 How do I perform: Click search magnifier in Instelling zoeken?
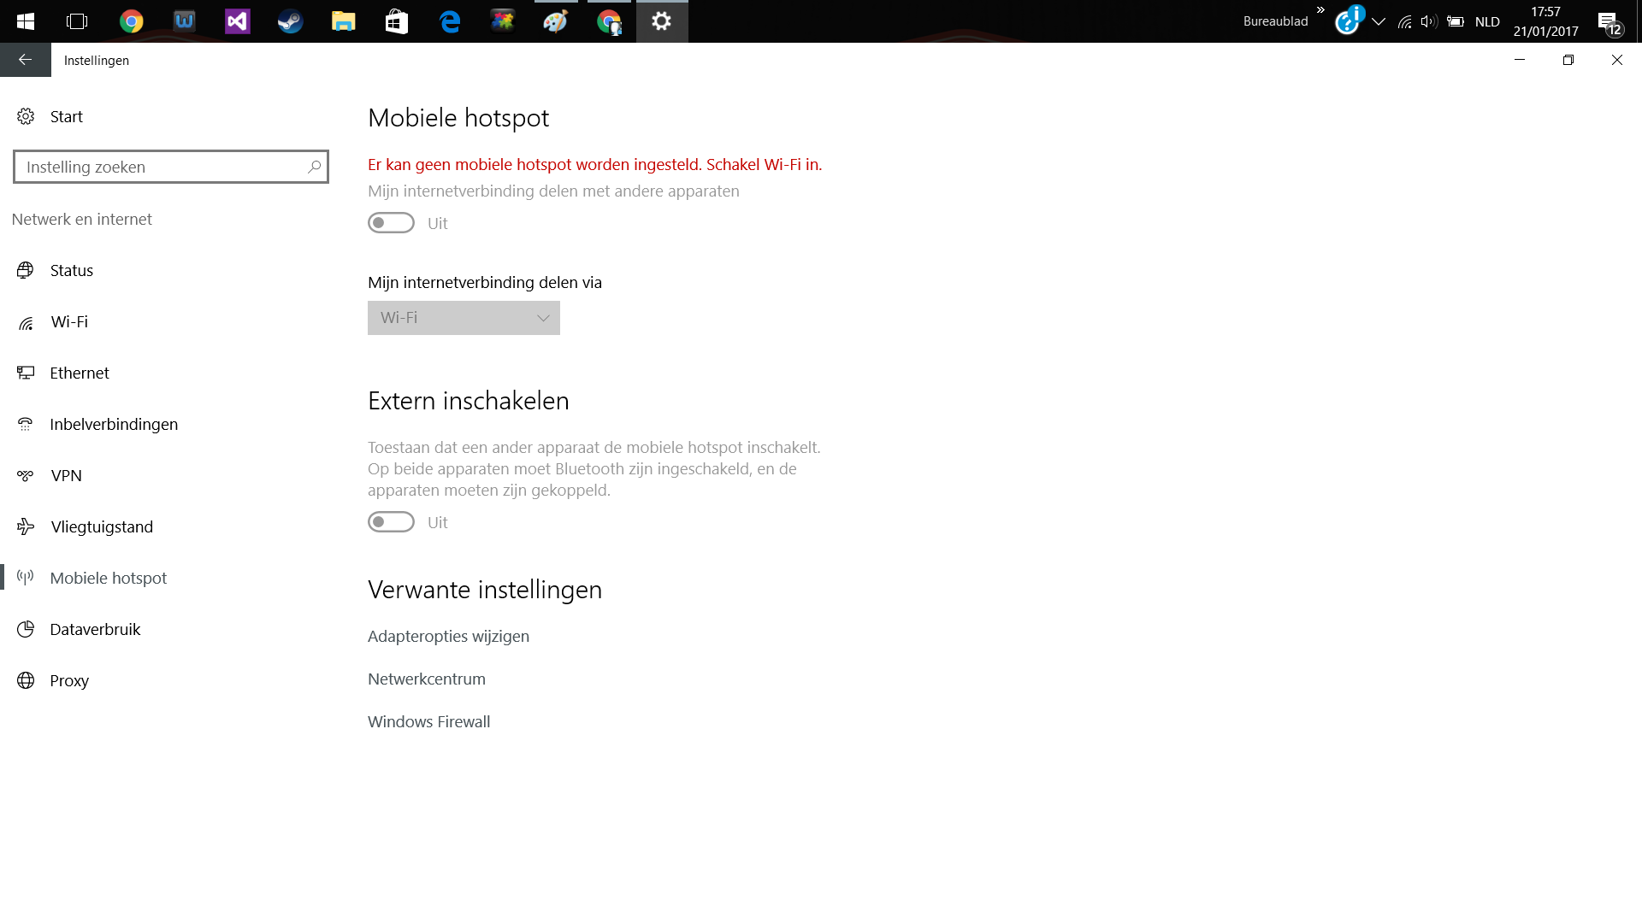tap(314, 167)
